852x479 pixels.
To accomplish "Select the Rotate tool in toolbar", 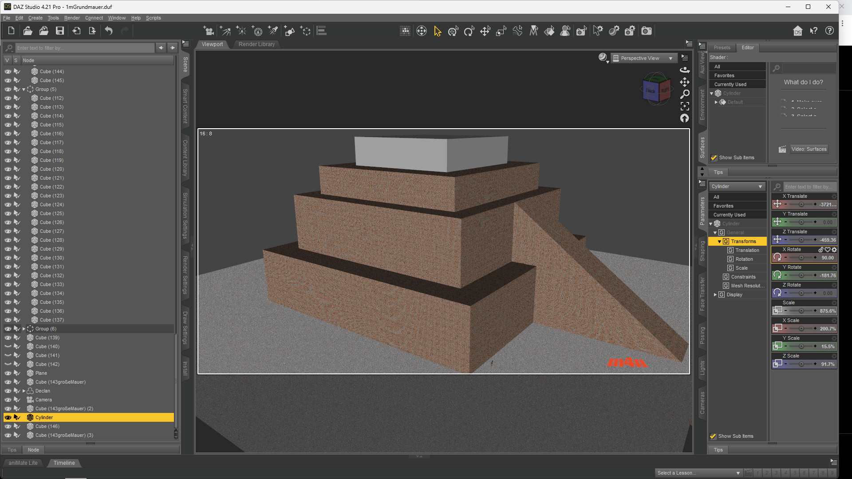I will pos(469,31).
